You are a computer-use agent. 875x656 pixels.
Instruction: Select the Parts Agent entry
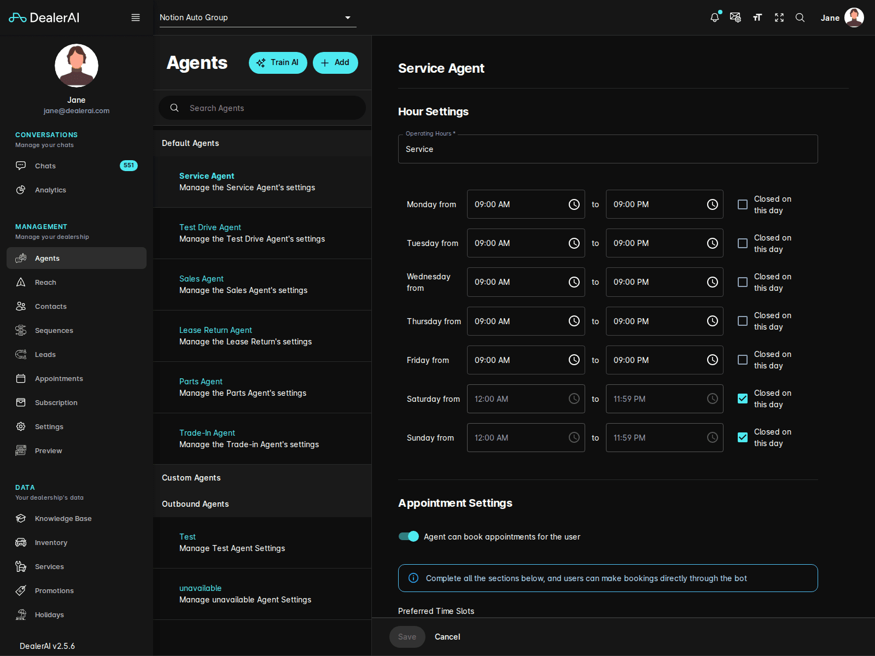click(x=201, y=381)
